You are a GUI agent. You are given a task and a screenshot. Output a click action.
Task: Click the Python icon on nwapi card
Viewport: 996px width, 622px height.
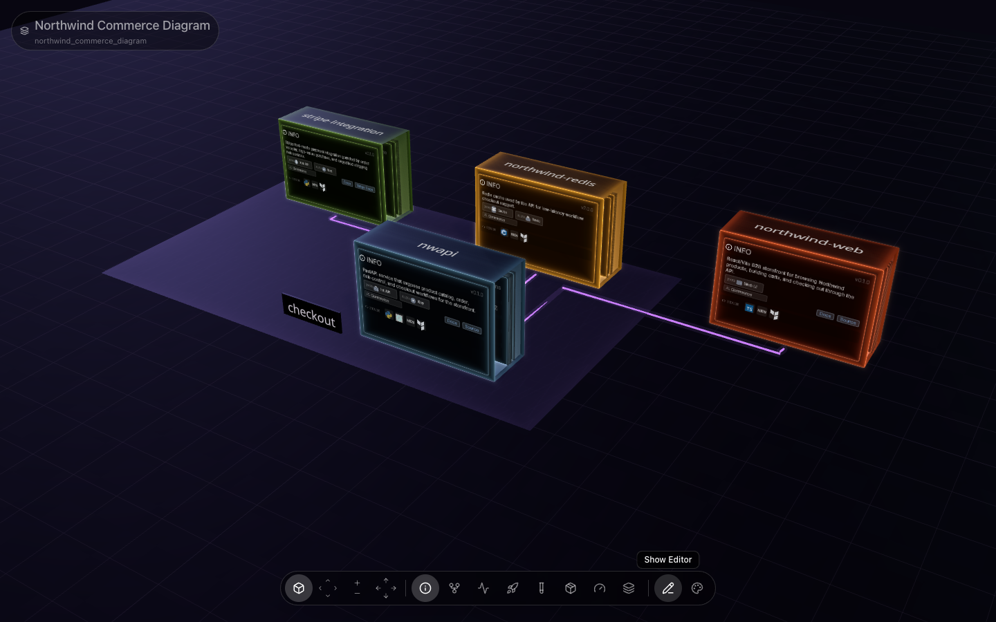coord(389,314)
